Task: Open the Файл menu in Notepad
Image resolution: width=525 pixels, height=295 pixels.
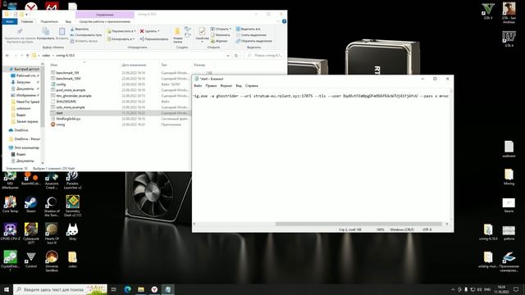Action: coord(198,86)
